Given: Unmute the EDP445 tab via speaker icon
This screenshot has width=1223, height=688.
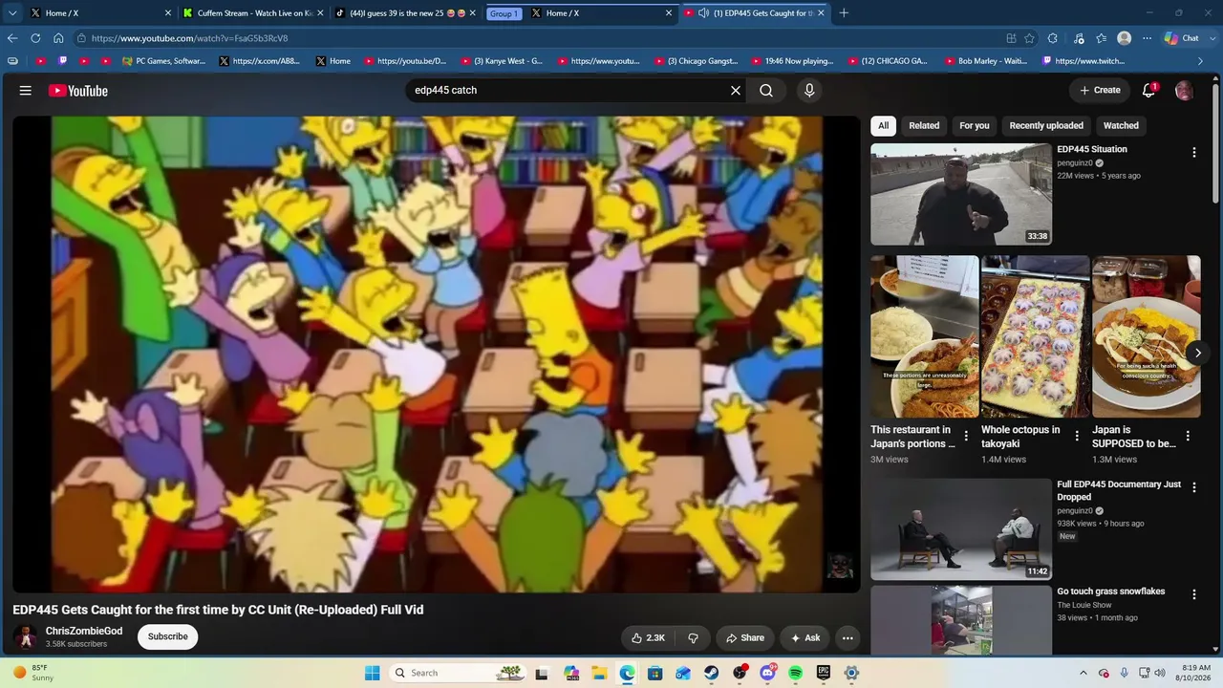Looking at the screenshot, I should [703, 13].
